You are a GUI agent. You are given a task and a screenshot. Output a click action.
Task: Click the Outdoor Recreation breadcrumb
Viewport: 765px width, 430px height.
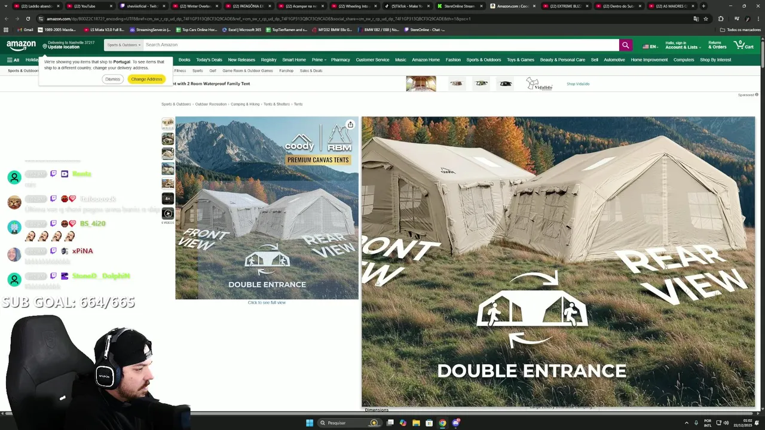(211, 104)
